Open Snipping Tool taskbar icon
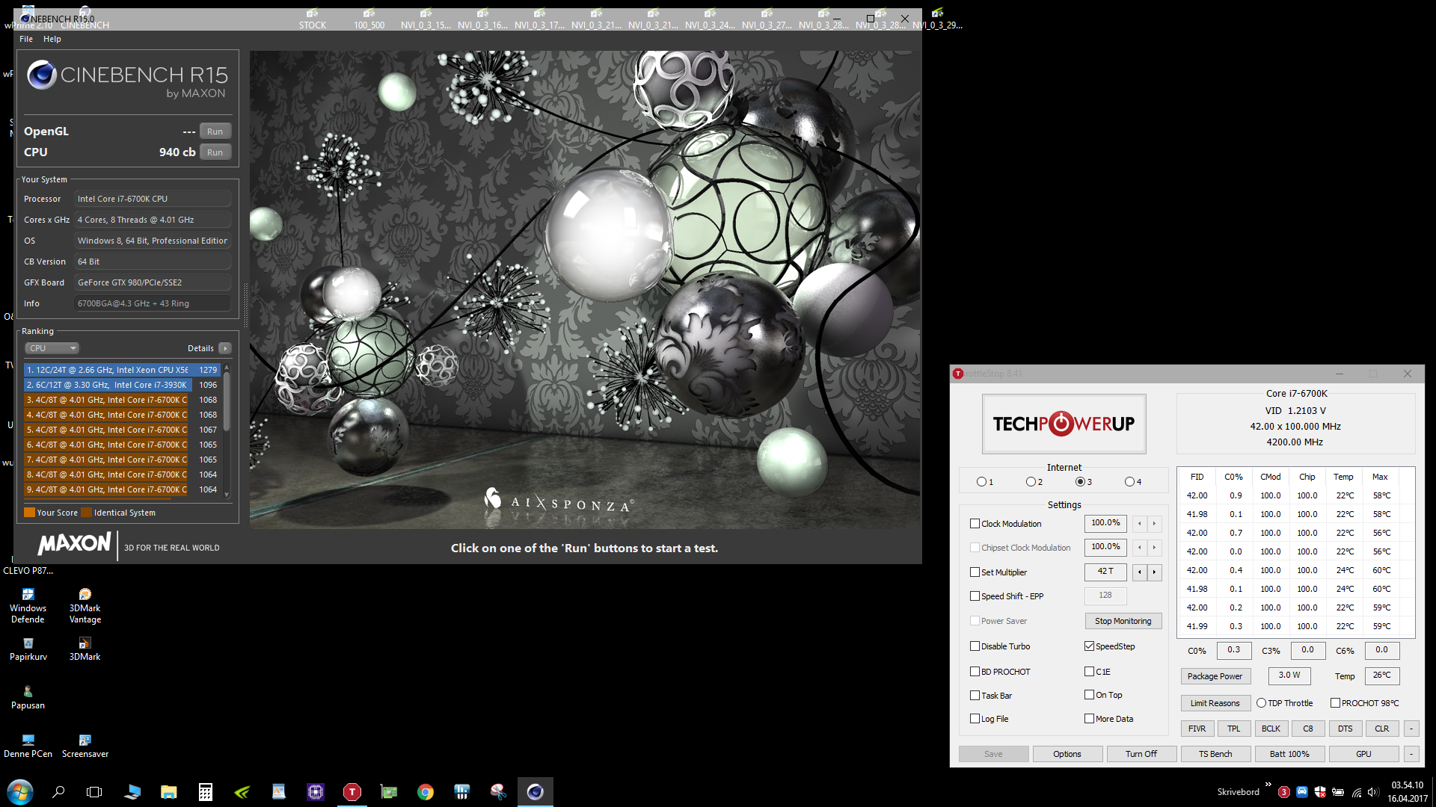 [498, 791]
